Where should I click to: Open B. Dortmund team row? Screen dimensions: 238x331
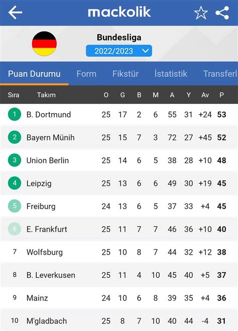click(x=119, y=115)
